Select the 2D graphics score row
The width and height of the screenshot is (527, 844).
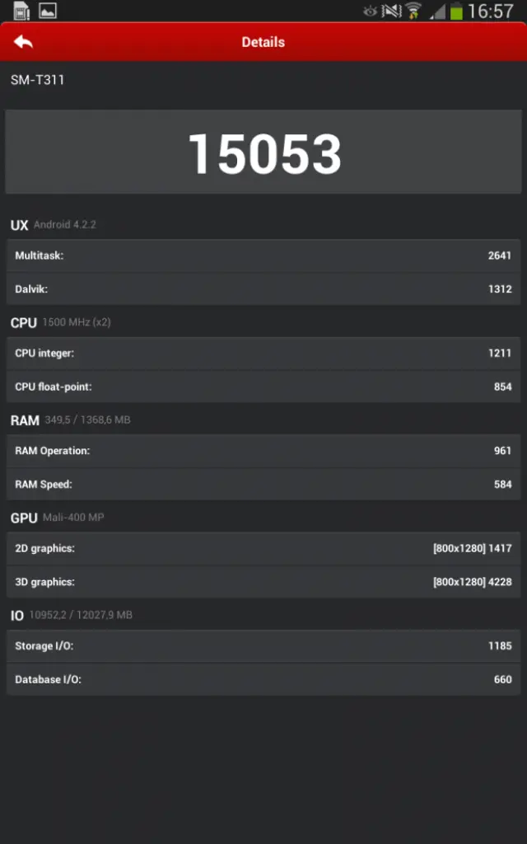click(x=263, y=548)
